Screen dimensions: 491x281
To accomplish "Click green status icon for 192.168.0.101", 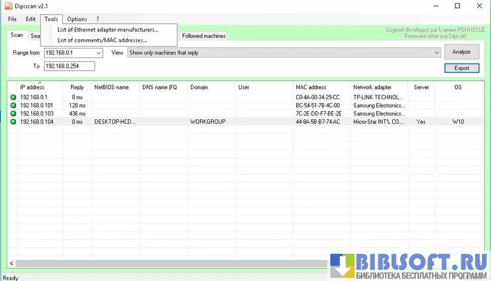I will coord(13,105).
